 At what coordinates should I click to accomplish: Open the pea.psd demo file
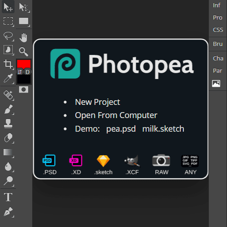pyautogui.click(x=121, y=129)
